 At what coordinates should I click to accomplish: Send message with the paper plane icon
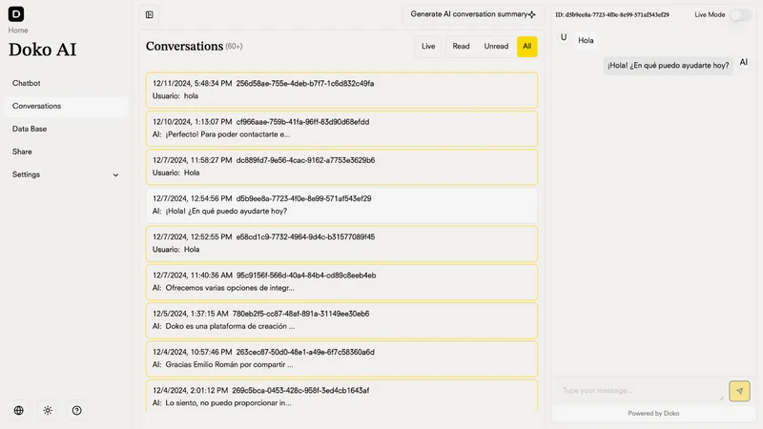click(x=739, y=391)
